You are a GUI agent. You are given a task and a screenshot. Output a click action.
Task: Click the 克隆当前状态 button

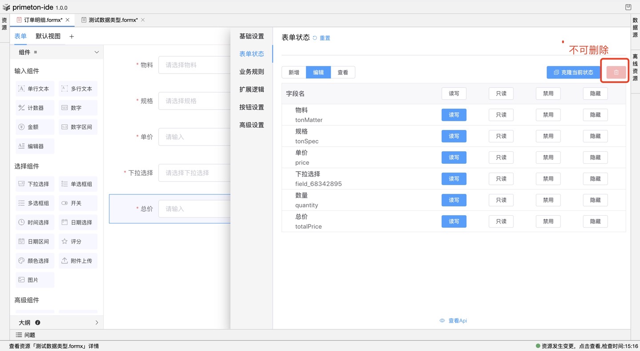pos(573,72)
